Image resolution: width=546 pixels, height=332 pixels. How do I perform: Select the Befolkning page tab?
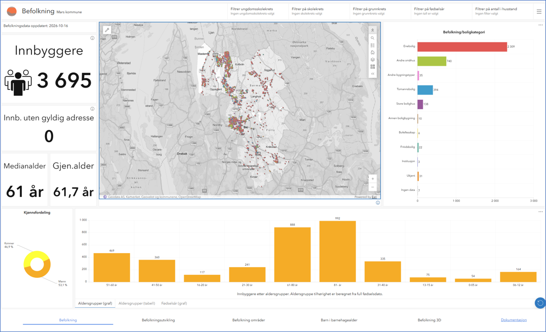coord(68,320)
